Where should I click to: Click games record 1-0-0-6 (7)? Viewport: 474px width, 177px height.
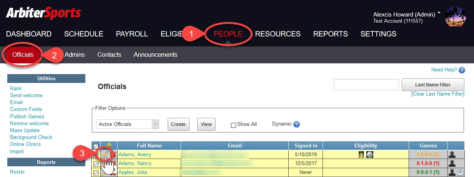point(428,154)
